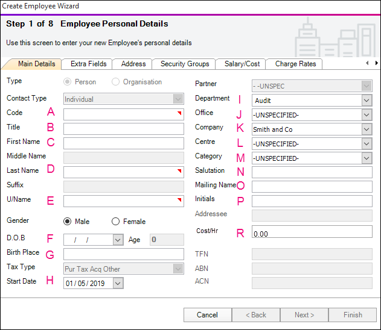The image size is (381, 330).
Task: Switch to the Salary/Cost tab
Action: point(242,64)
